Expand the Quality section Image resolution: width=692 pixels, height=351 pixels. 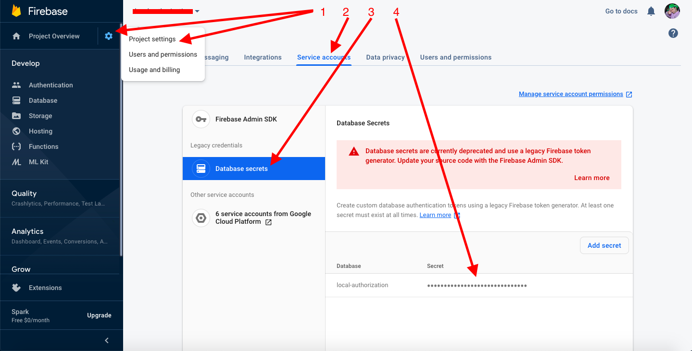point(60,198)
